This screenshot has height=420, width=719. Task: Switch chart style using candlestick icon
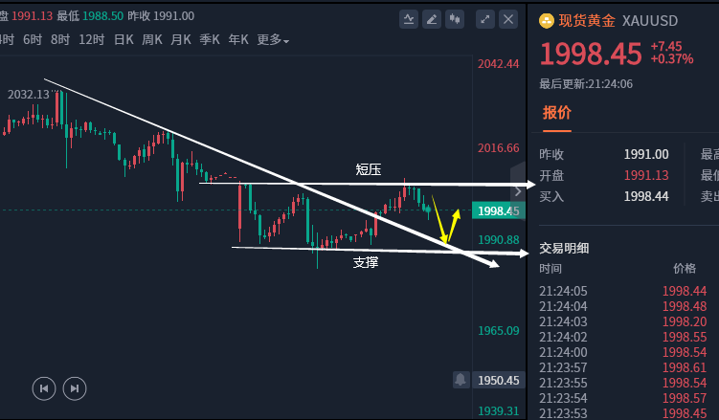pyautogui.click(x=455, y=18)
